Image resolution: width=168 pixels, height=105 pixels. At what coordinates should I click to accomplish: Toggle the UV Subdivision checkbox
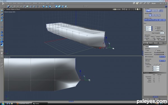[146, 57]
